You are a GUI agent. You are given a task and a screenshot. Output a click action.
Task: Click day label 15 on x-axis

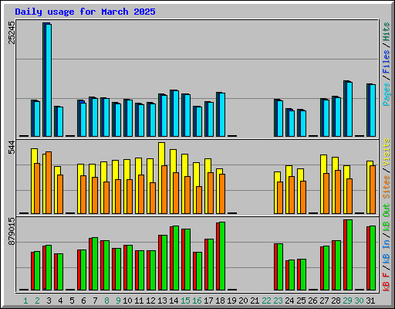coord(185,301)
